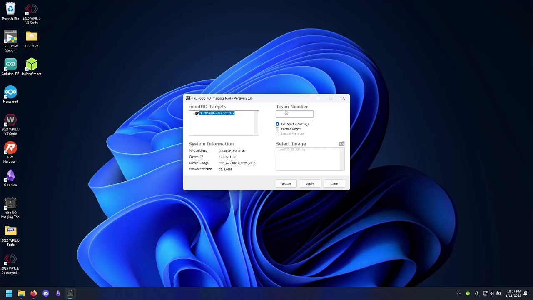Screen dimensions: 533x300
Task: Open FRC Driver Station shortcut
Action: click(x=10, y=41)
